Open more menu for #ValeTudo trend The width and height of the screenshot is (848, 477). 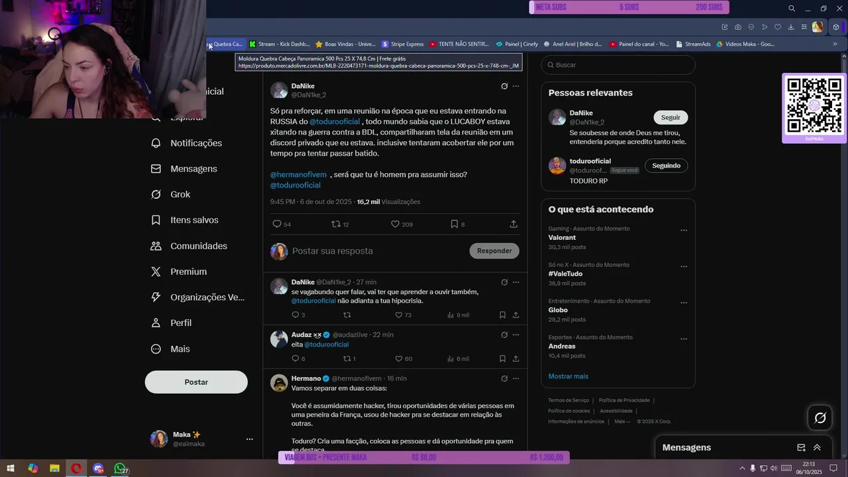tap(684, 267)
